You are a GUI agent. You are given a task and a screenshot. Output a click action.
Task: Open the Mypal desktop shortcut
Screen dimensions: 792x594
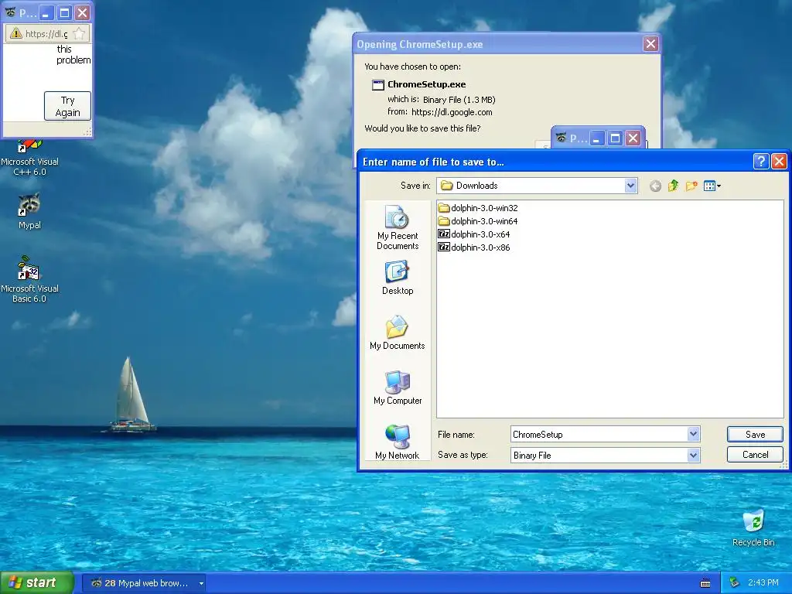(29, 211)
